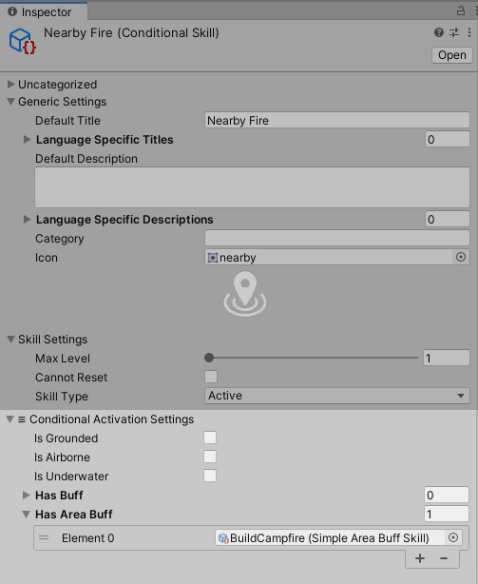Open the help reference question mark icon
This screenshot has width=478, height=584.
pos(439,32)
